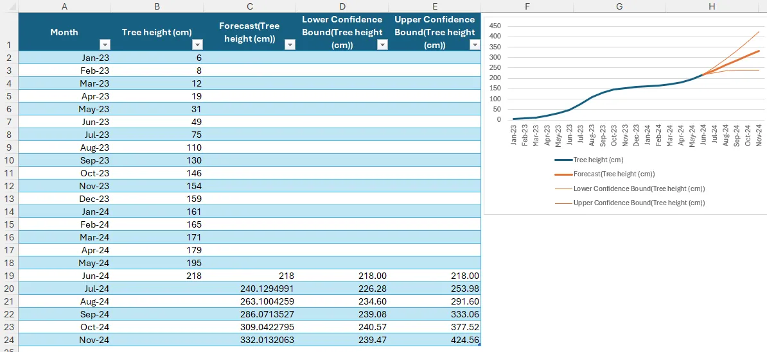
Task: Click the Dec-23 month cell
Action: (x=65, y=199)
